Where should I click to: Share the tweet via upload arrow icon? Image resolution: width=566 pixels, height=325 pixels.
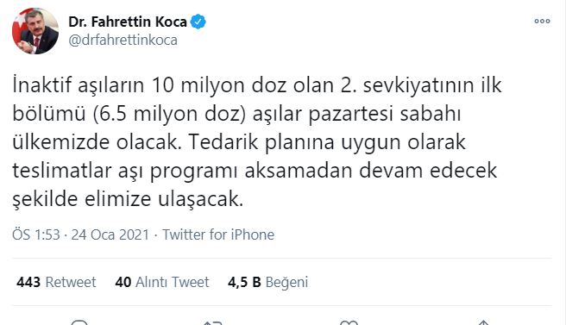(483, 322)
